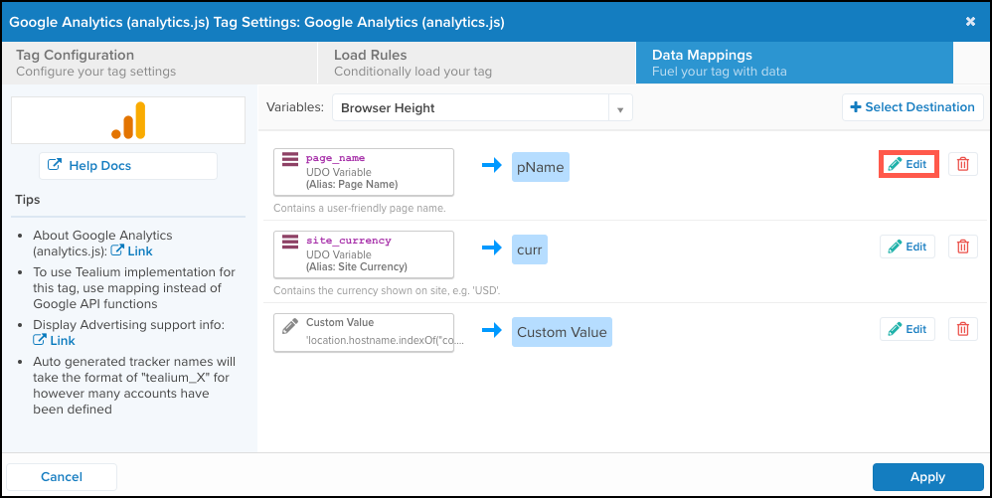Image resolution: width=992 pixels, height=498 pixels.
Task: Select the Data Mappings tab
Action: coord(793,63)
